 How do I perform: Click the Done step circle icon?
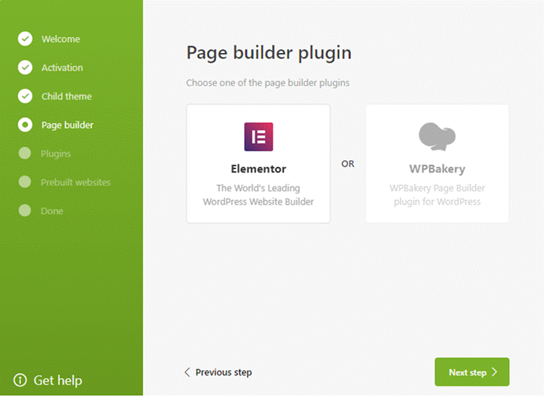tap(24, 210)
